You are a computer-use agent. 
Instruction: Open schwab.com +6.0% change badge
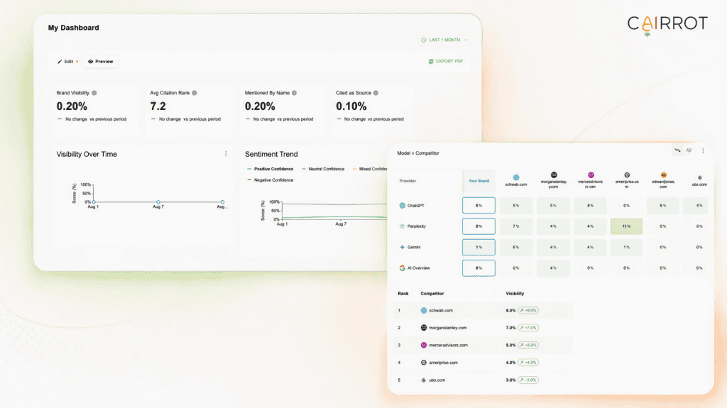[x=528, y=311]
